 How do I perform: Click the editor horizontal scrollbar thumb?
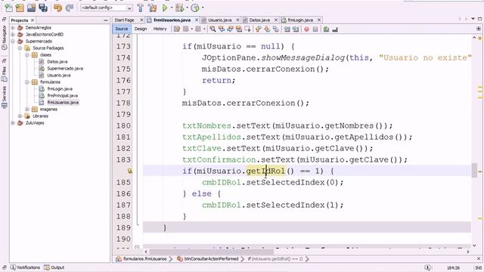click(x=211, y=252)
